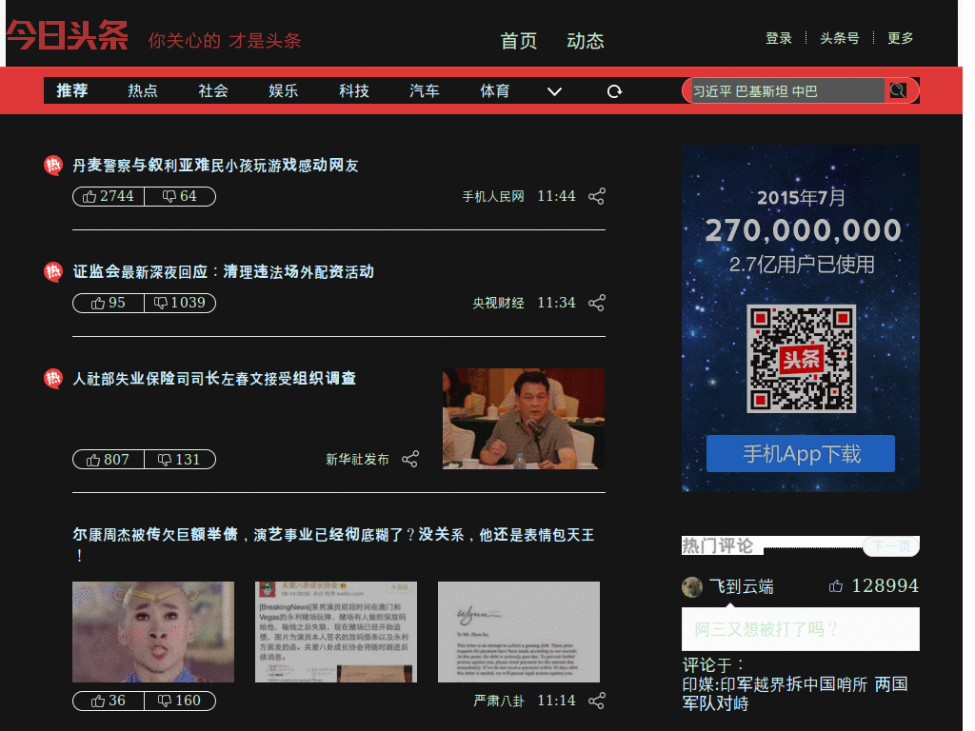Open the 印媒:印军越界拆中国哨所 article link
This screenshot has width=975, height=731.
(x=795, y=694)
